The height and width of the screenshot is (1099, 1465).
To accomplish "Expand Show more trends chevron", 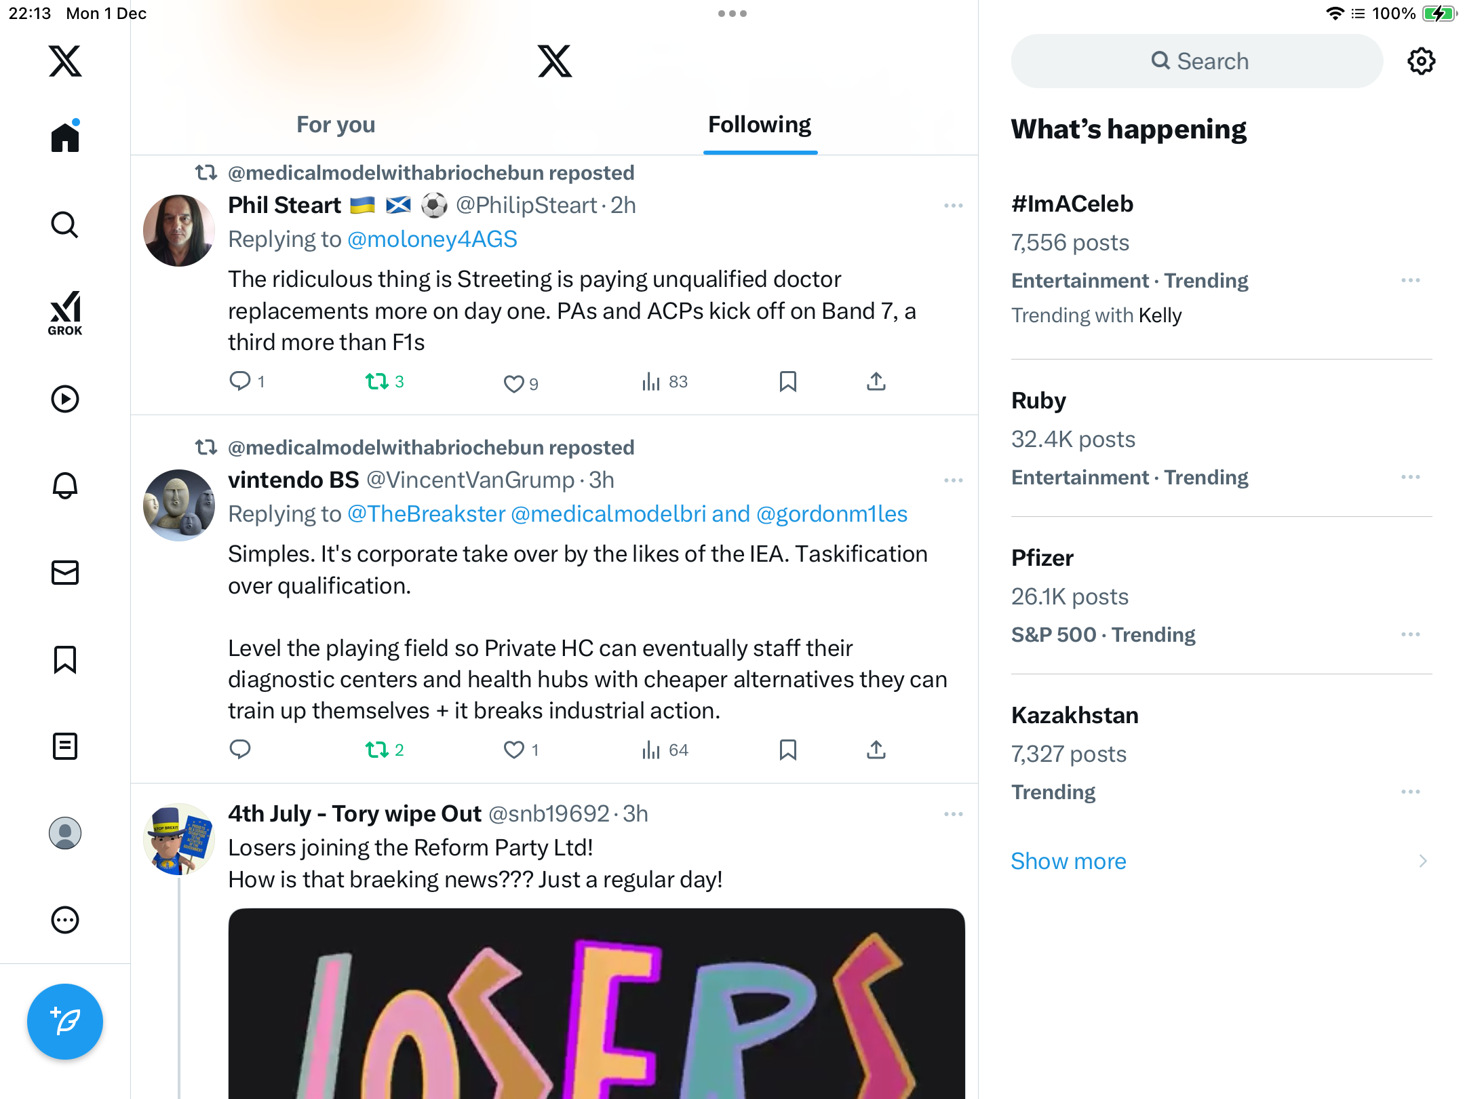I will (x=1422, y=861).
